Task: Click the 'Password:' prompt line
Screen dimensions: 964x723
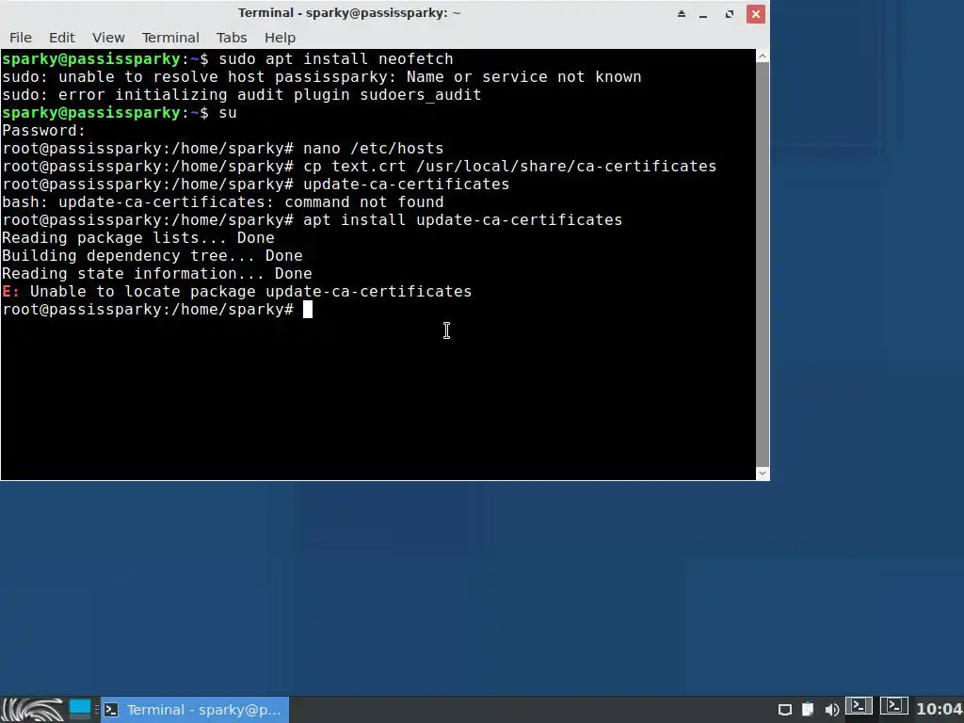Action: [x=43, y=130]
